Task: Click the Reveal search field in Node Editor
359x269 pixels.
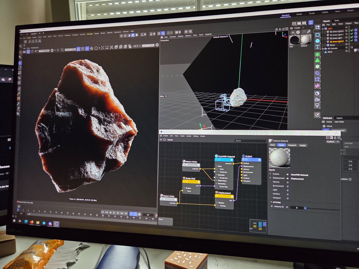Action: click(x=250, y=141)
